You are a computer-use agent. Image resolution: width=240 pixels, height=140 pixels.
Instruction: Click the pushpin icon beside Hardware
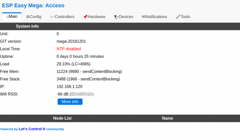point(85,17)
